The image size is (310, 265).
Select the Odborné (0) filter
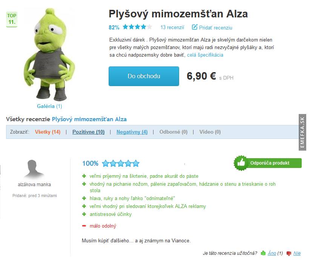pyautogui.click(x=173, y=132)
